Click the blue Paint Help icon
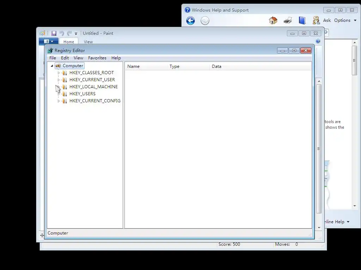This screenshot has width=361, height=270. point(318,41)
